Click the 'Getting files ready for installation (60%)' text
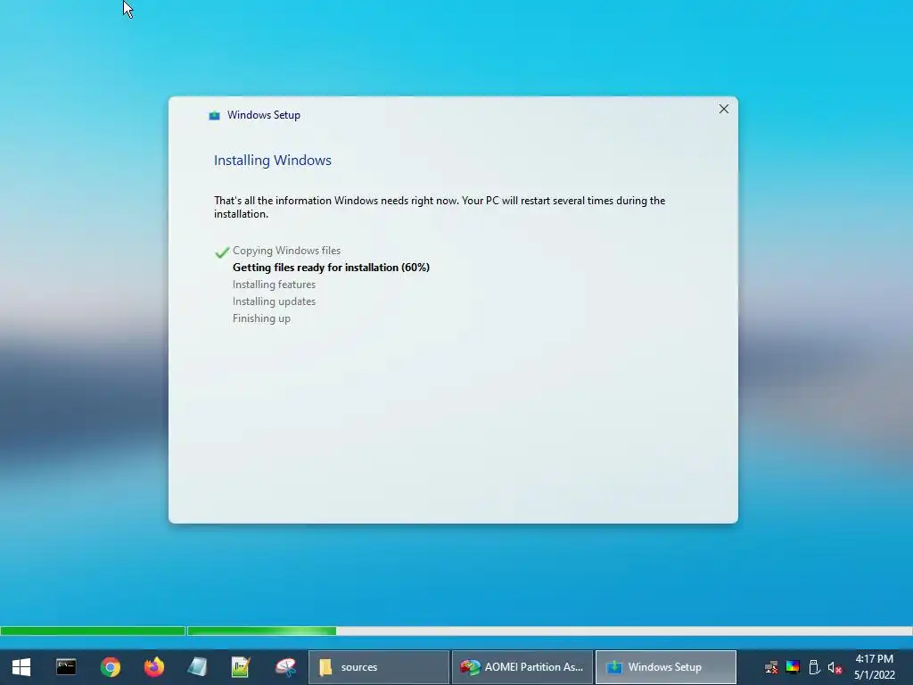Image resolution: width=913 pixels, height=685 pixels. 331,268
